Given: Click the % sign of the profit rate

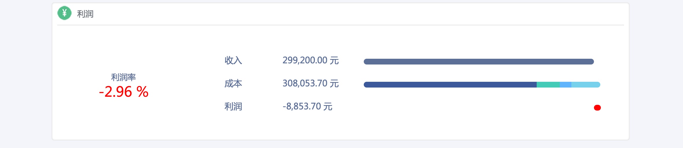Looking at the screenshot, I should coord(142,92).
